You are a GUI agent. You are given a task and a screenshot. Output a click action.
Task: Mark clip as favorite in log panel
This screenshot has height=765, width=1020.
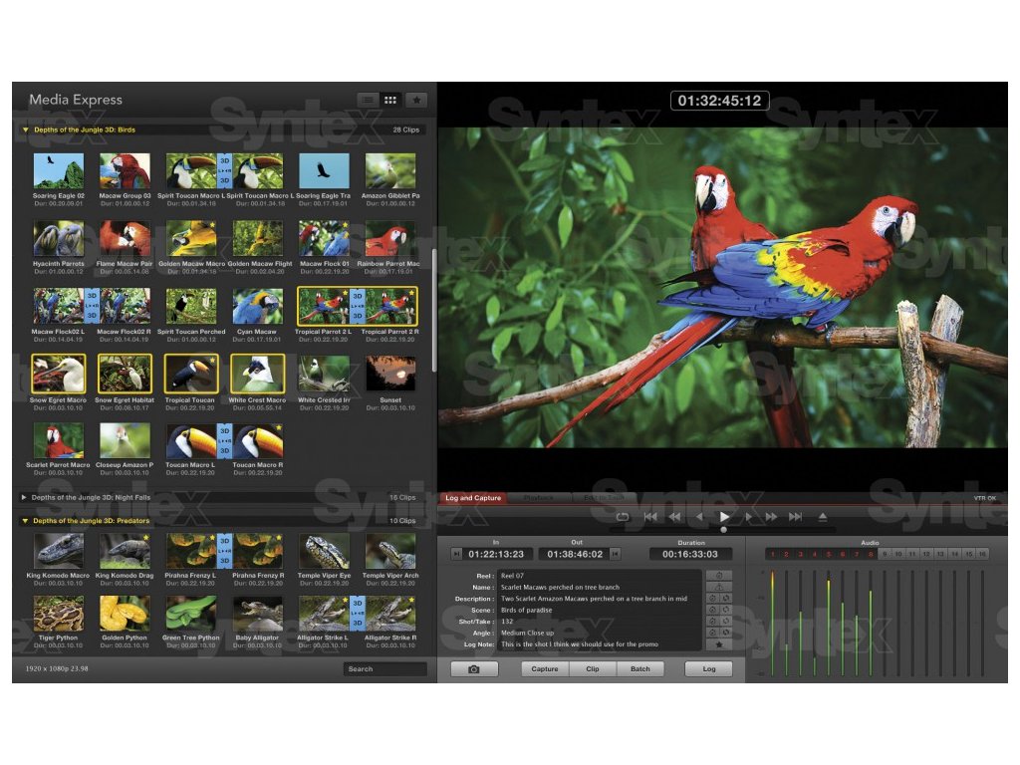pos(716,645)
